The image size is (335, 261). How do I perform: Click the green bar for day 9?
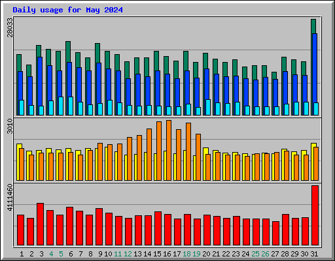pyautogui.click(x=97, y=53)
